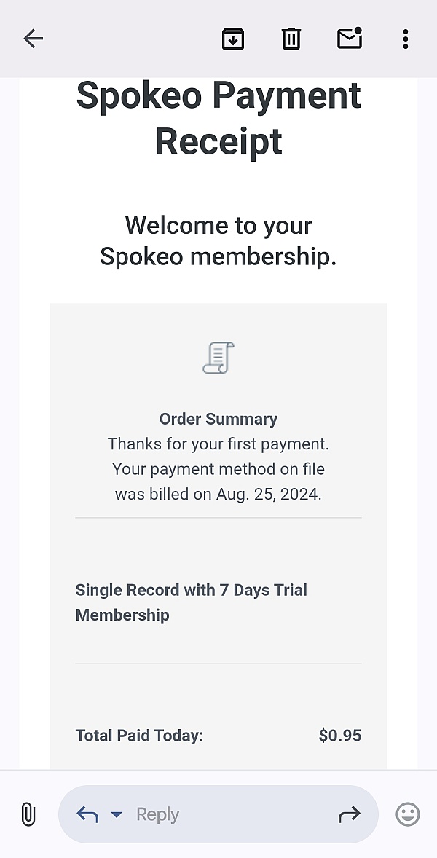Attach a file with the paperclip icon
437x858 pixels.
(28, 814)
